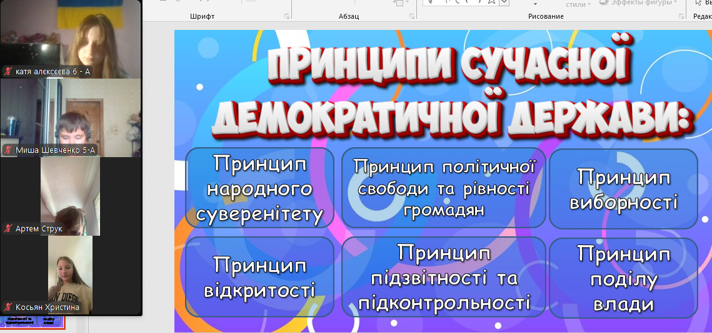Click muted microphone icon of катя алєксєєва

pos(8,72)
